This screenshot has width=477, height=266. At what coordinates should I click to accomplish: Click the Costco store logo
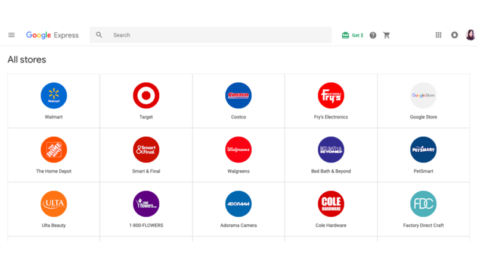(238, 95)
